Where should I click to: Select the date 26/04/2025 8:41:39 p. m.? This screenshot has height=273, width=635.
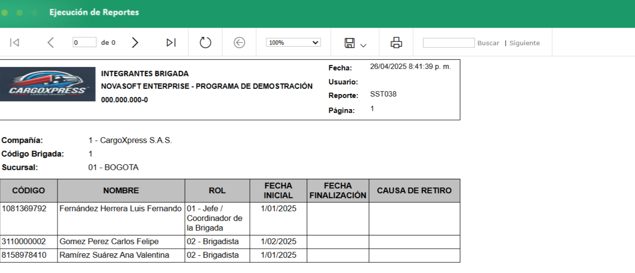coord(410,67)
